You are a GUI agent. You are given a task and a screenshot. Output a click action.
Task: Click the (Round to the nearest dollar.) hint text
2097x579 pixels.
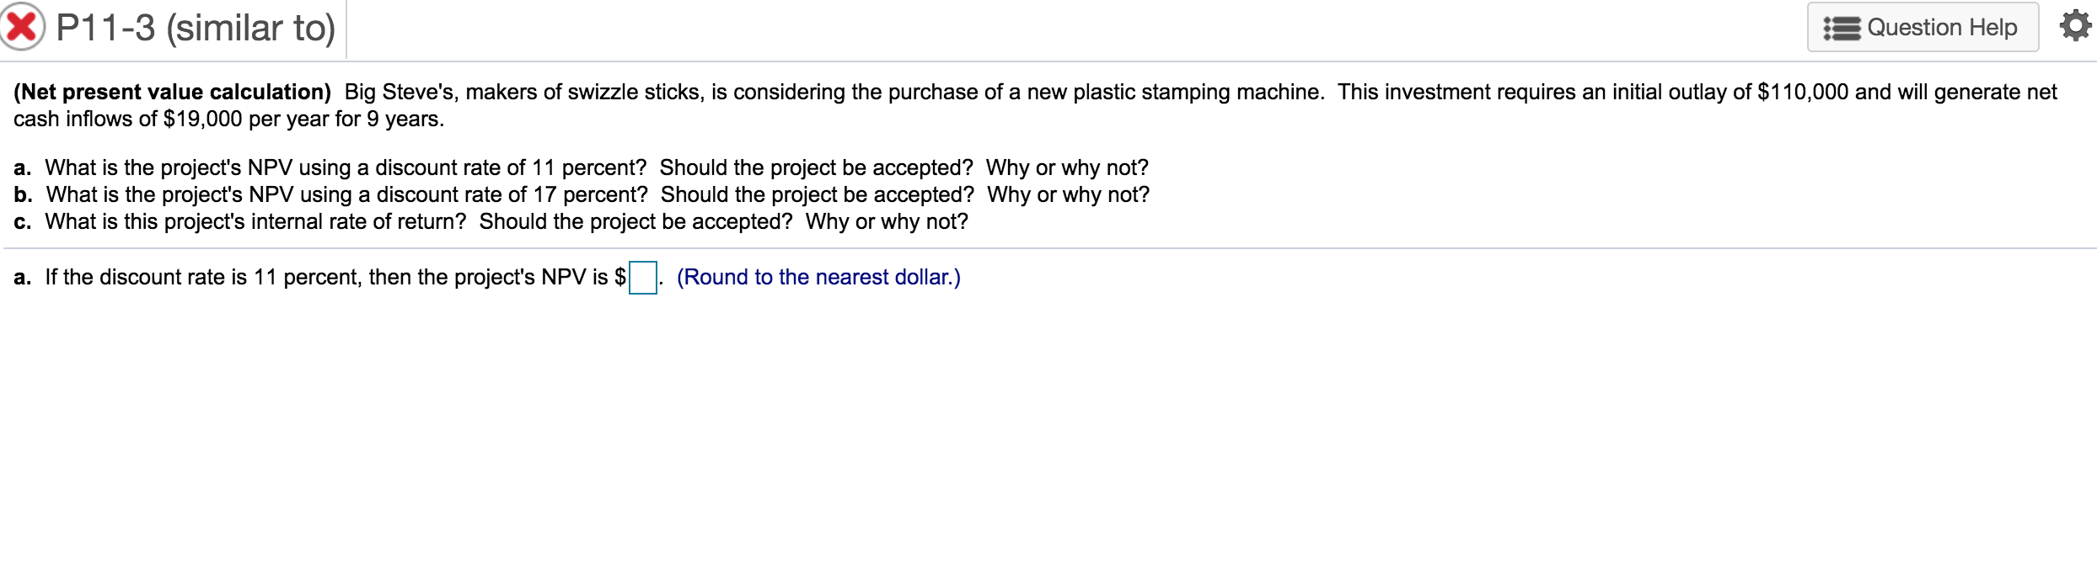click(x=819, y=277)
